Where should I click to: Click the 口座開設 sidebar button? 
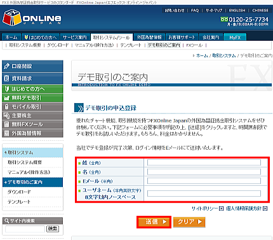click(x=32, y=66)
